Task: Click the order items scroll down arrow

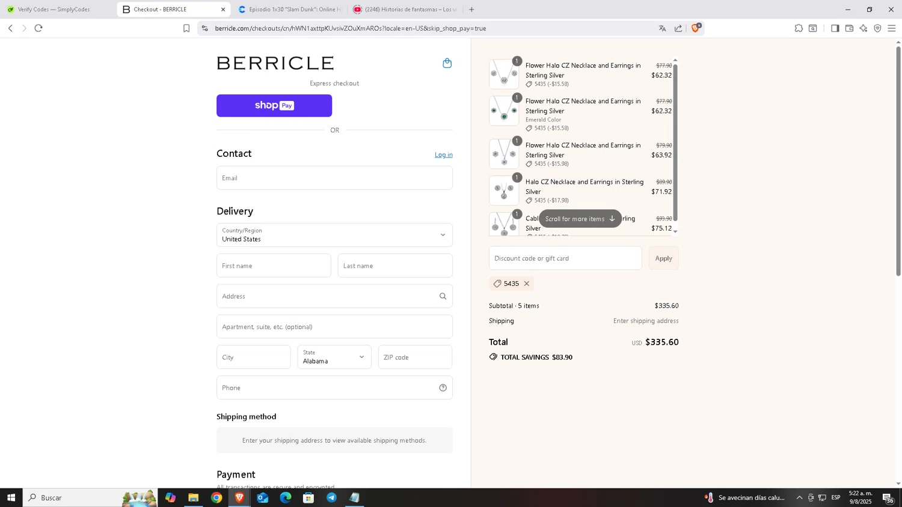Action: [675, 231]
